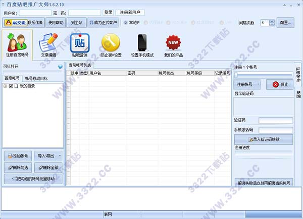Focus the 密码 login input field
This screenshot has height=219, width=303.
click(84, 13)
